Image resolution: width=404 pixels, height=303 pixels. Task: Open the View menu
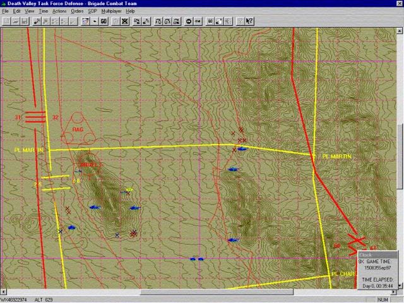point(29,11)
